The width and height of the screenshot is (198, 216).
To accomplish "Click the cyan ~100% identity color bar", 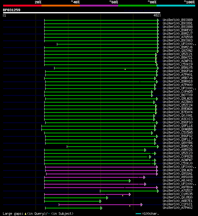I will coord(176,6).
